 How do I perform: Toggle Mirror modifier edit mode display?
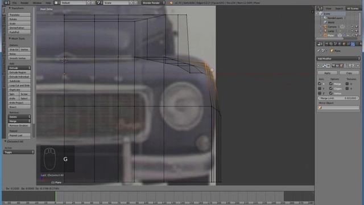(341, 66)
